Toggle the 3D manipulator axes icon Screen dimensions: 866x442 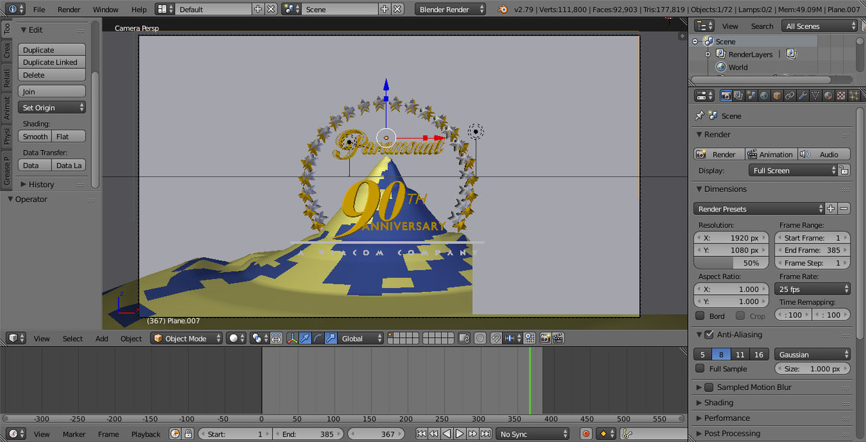coord(292,339)
